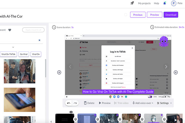Open the Help menu
Viewport: 185px width, 123px height.
[156, 3]
